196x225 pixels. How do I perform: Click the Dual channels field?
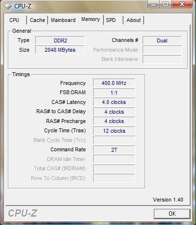pos(162,41)
